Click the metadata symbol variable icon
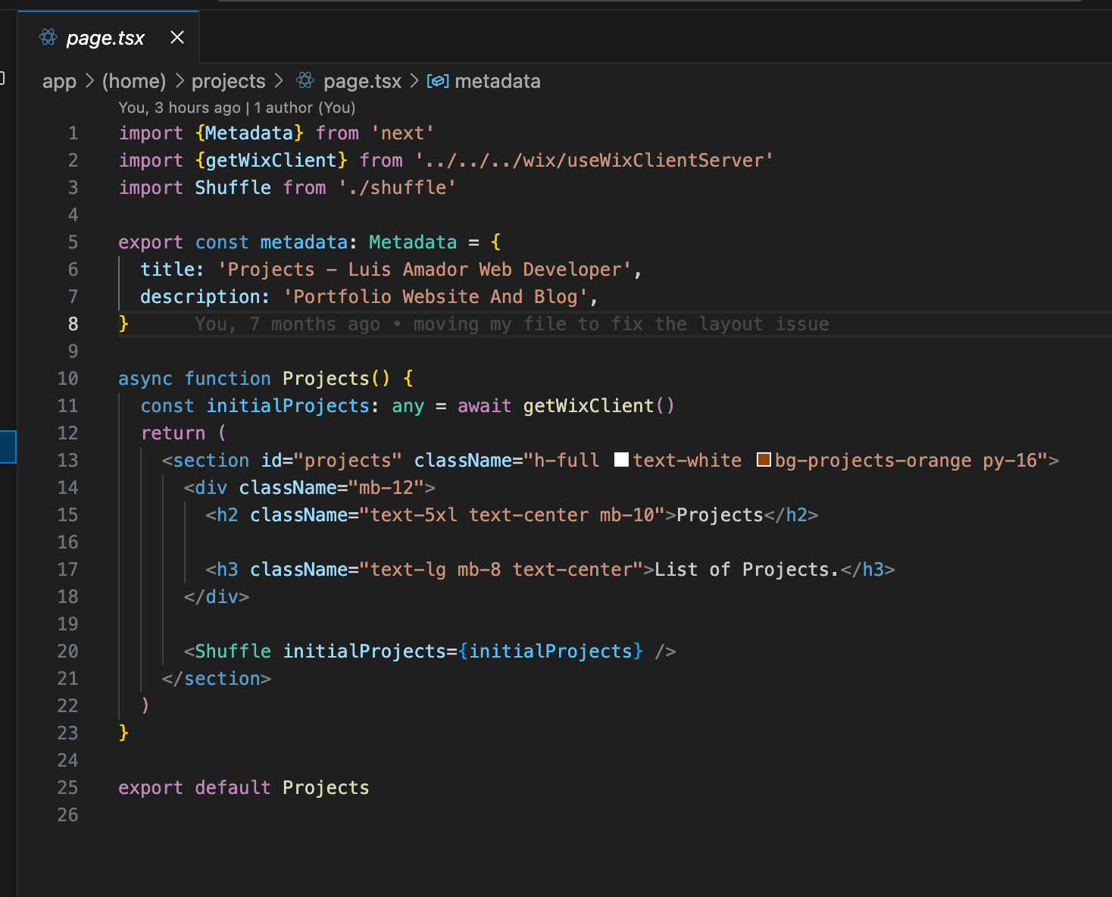This screenshot has width=1112, height=897. pos(438,81)
